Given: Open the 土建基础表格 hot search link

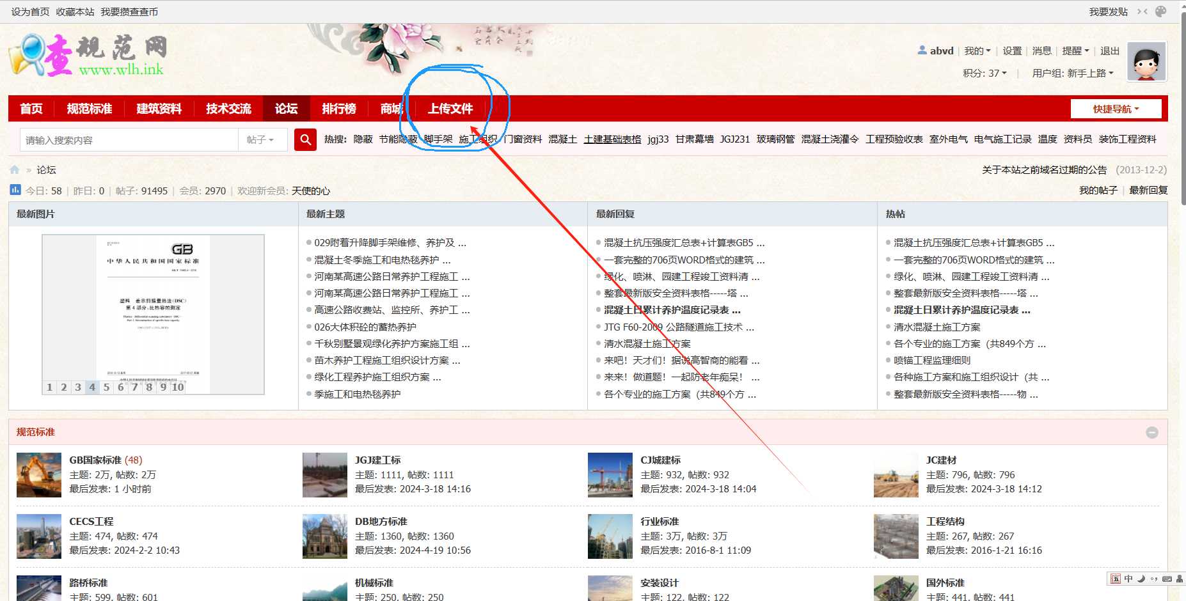Looking at the screenshot, I should coord(612,139).
